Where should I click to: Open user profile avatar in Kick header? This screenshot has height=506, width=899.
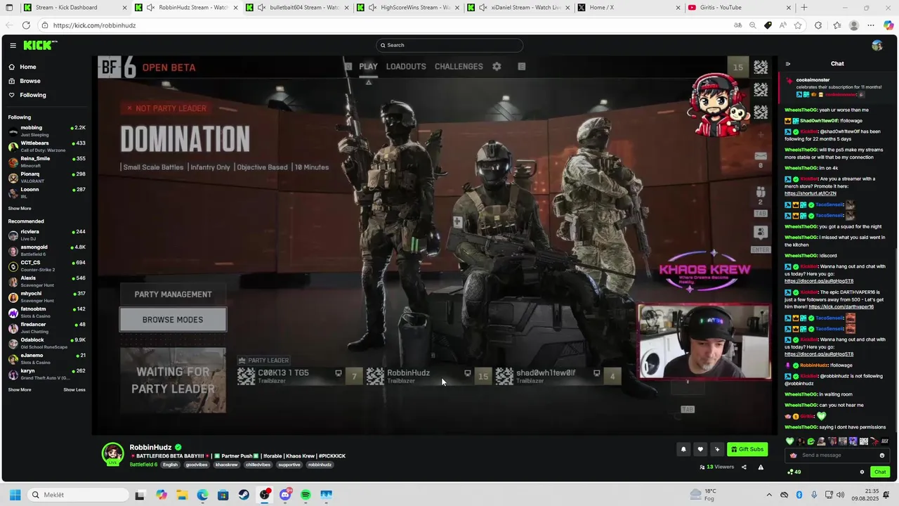(x=877, y=45)
